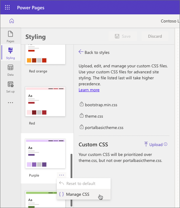Select the Red theme thumbnail
The width and height of the screenshot is (180, 208).
(x=45, y=101)
